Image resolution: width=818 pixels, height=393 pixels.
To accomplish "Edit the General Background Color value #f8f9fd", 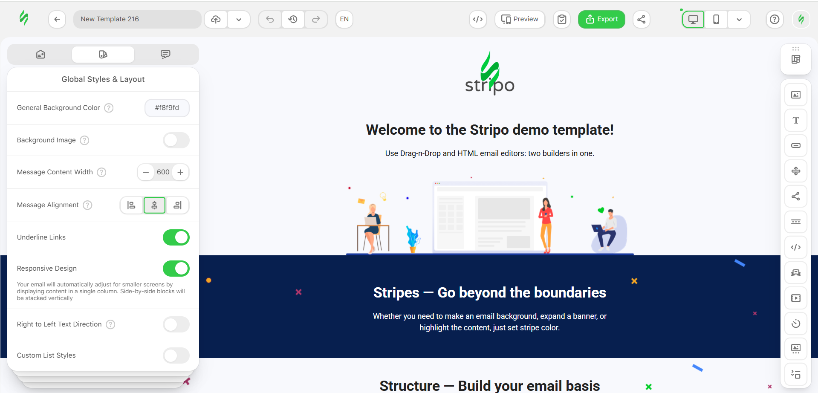I will tap(167, 108).
